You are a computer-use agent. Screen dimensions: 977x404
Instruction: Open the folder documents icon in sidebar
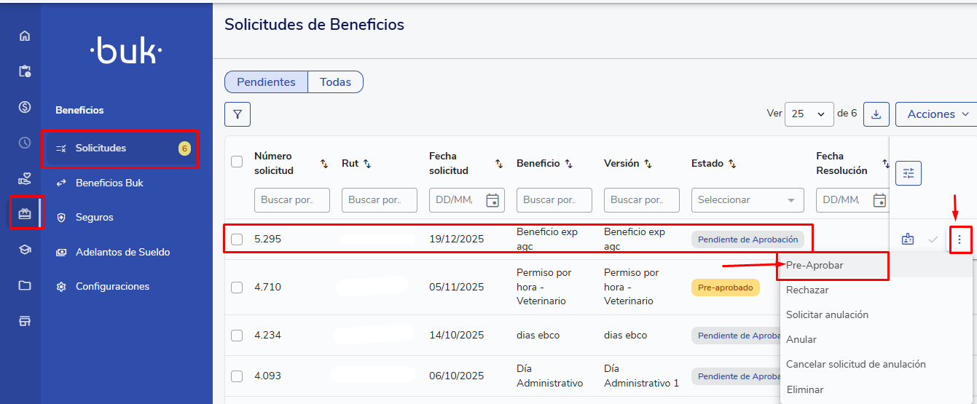[25, 285]
